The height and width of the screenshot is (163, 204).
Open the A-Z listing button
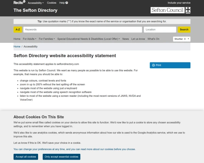[x=18, y=30]
